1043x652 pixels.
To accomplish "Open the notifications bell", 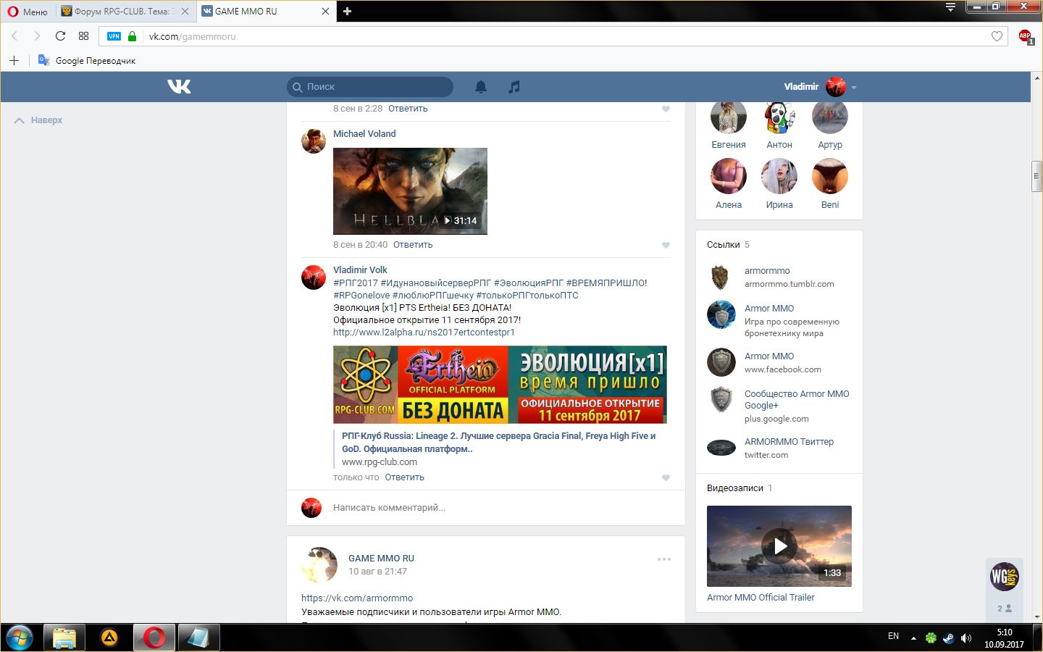I will pyautogui.click(x=481, y=87).
